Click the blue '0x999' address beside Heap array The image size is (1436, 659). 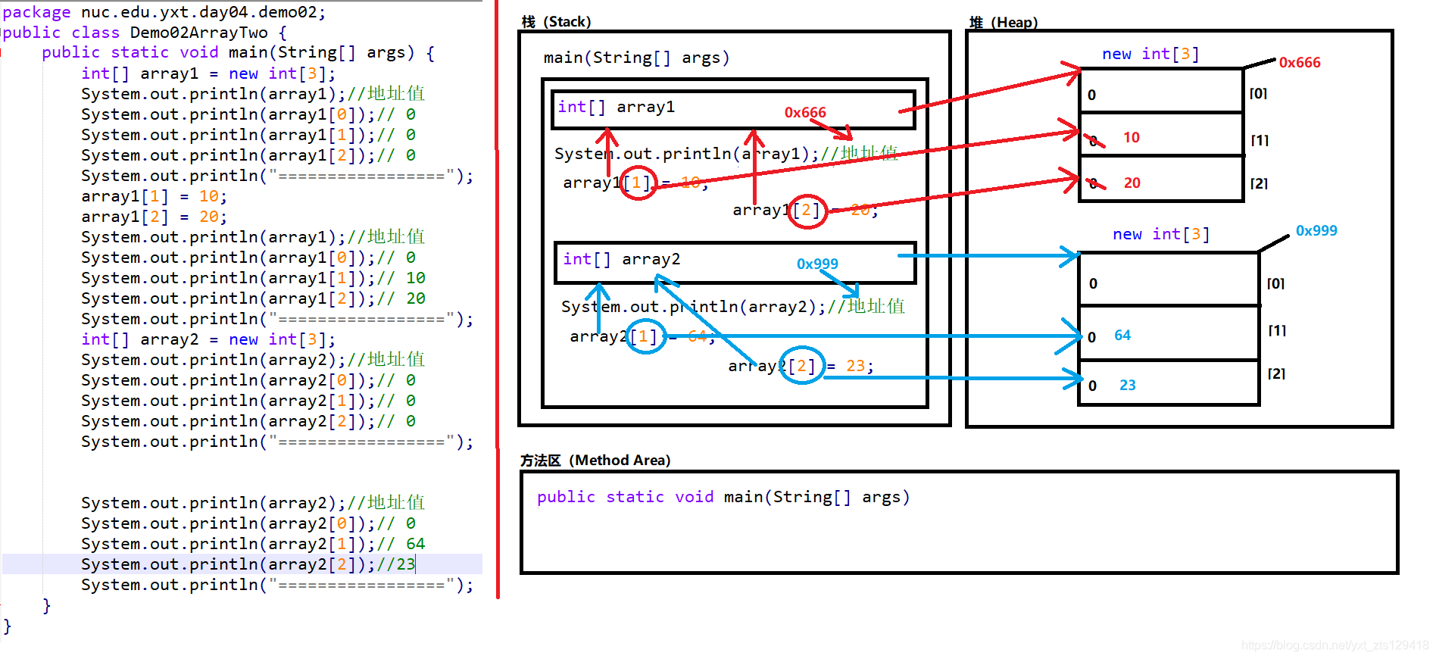click(x=1316, y=231)
